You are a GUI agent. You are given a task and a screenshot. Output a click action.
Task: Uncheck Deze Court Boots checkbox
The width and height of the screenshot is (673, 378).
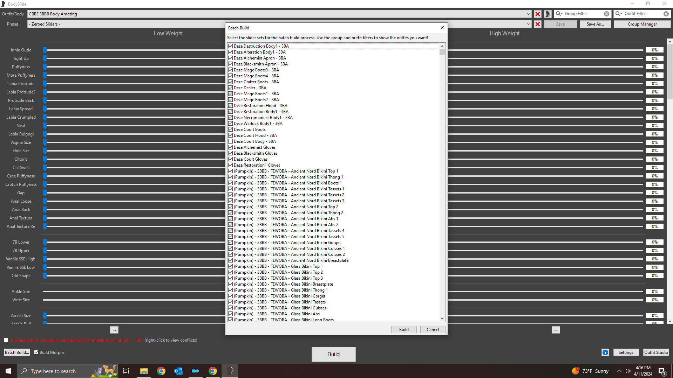tap(230, 129)
